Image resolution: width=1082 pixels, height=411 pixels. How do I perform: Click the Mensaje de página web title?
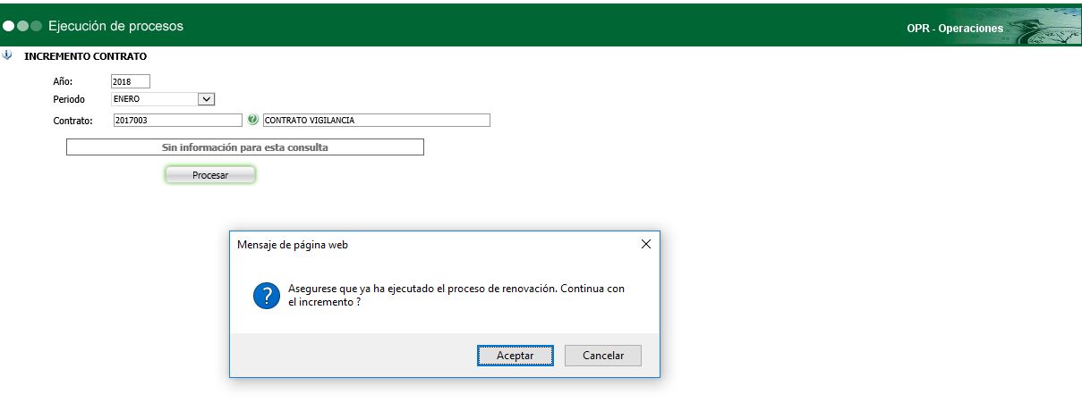(x=293, y=244)
